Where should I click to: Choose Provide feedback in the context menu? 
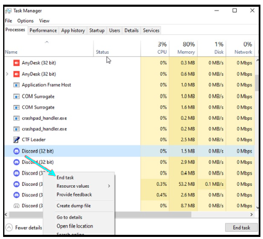(x=74, y=195)
